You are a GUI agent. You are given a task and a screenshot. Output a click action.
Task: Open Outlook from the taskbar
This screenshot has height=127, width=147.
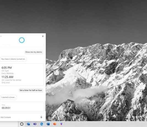click(28, 124)
